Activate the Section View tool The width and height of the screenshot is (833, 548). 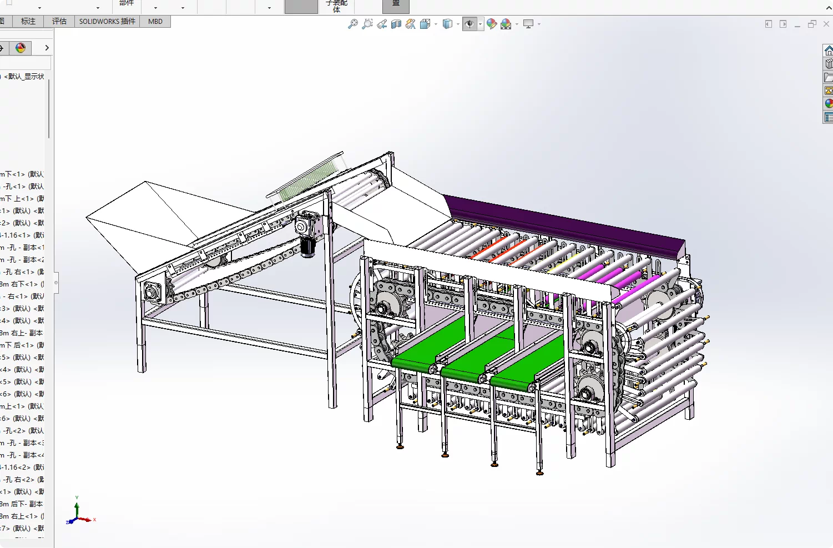(x=396, y=24)
